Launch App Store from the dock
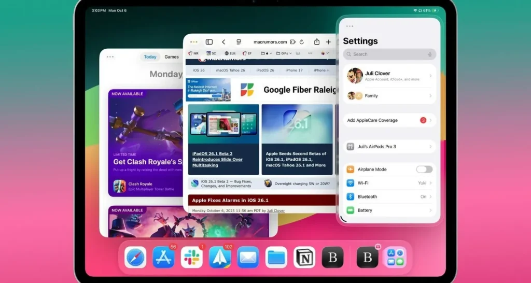Viewport: 531px width, 283px height. coord(163,257)
